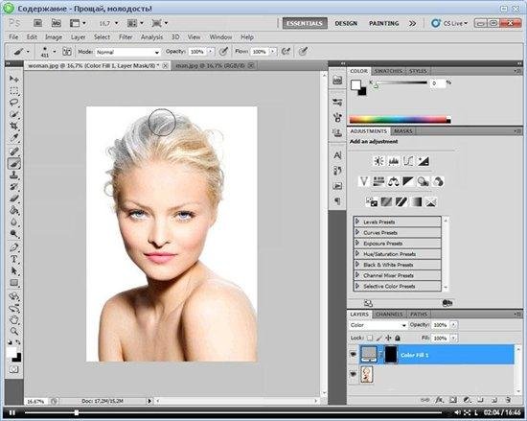This screenshot has height=421, width=527.
Task: Hide the background photo layer
Action: (x=353, y=374)
